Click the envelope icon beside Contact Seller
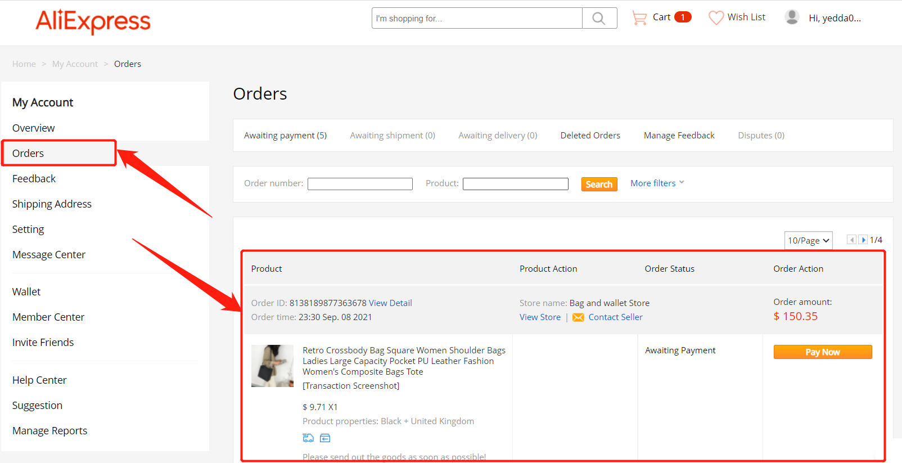902x463 pixels. pos(578,317)
